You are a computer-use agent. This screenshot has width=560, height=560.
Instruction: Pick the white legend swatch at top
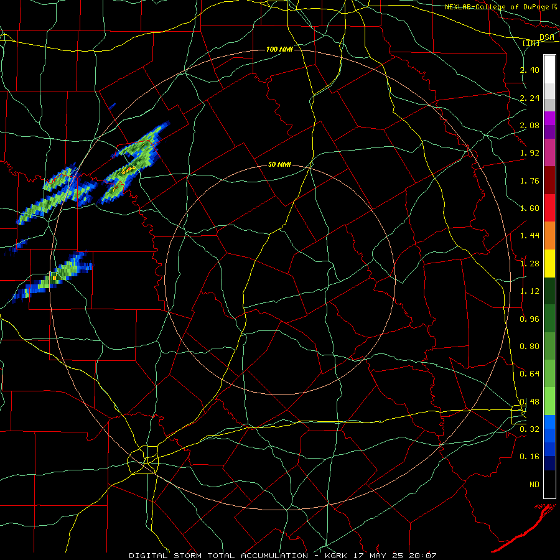549,69
